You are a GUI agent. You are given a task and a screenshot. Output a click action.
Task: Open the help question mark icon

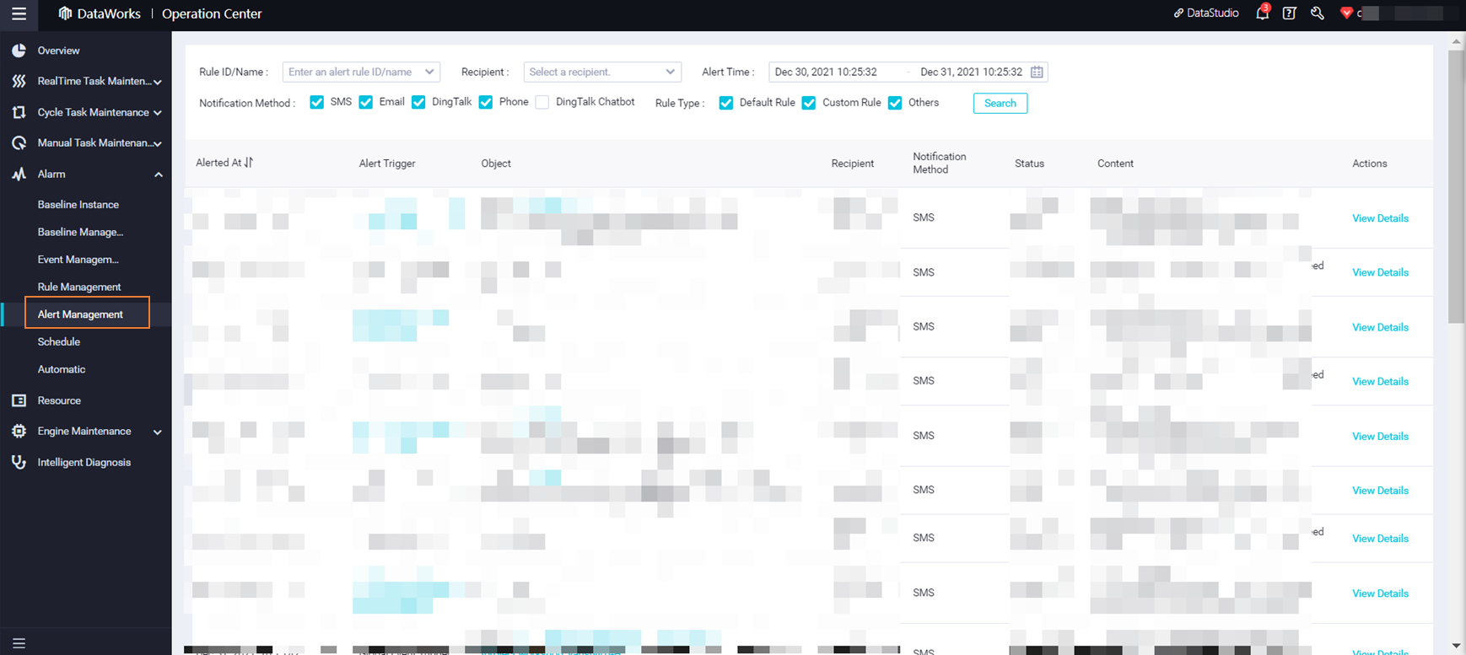tap(1289, 13)
